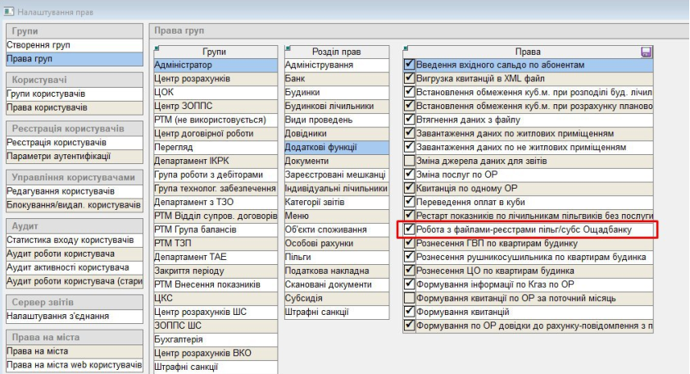
Task: Uncheck 'Квитанція по одному ОР' checkbox
Action: pos(410,189)
